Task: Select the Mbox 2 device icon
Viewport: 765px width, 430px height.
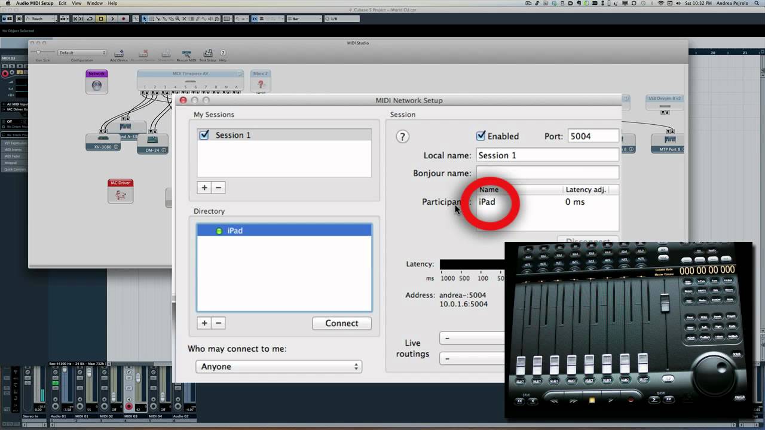Action: point(261,82)
